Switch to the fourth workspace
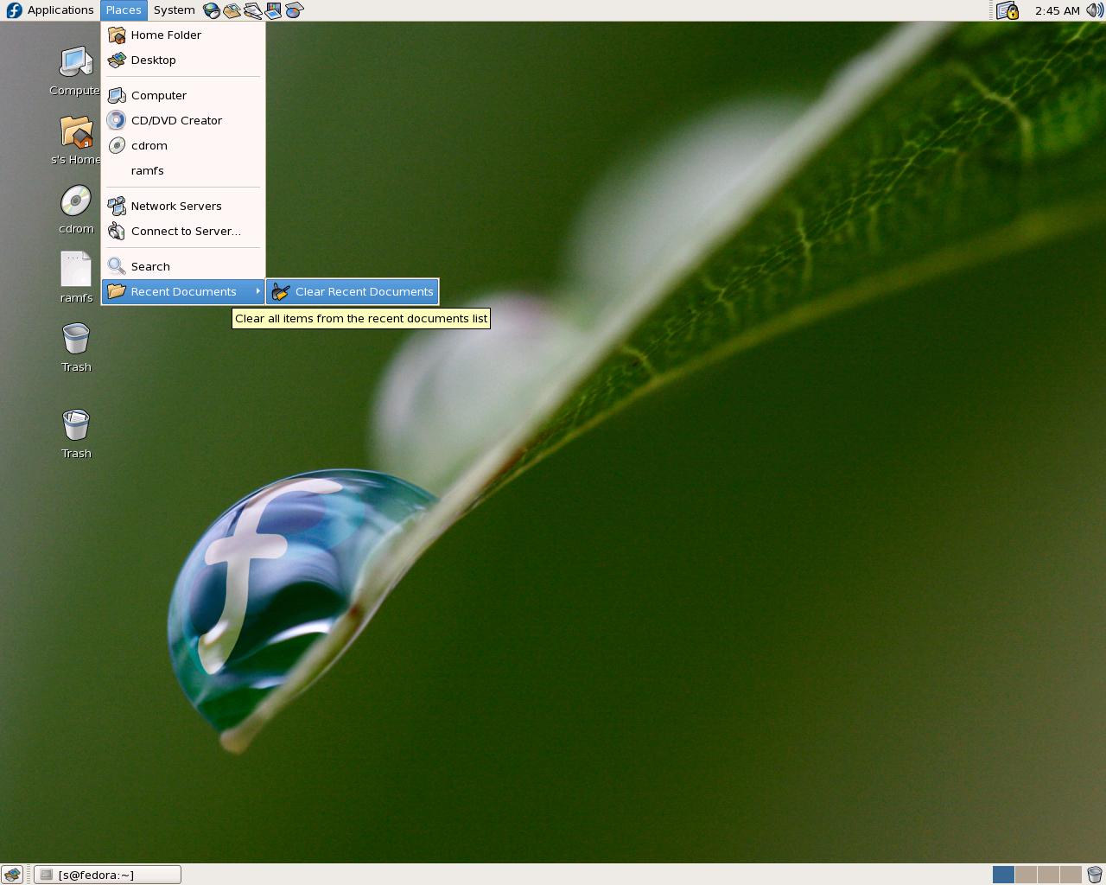 point(1071,875)
